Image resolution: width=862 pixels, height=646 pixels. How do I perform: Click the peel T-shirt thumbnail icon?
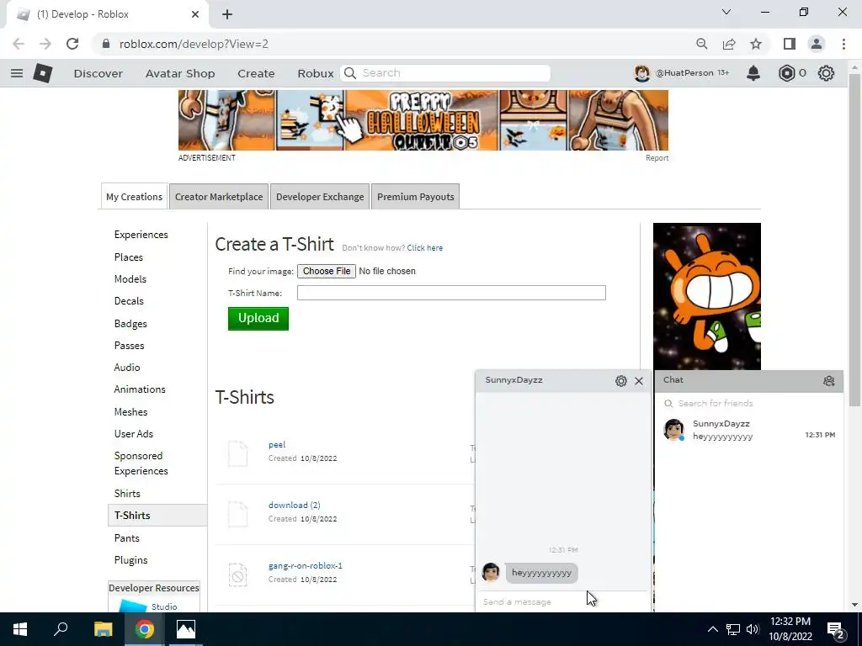pyautogui.click(x=238, y=453)
